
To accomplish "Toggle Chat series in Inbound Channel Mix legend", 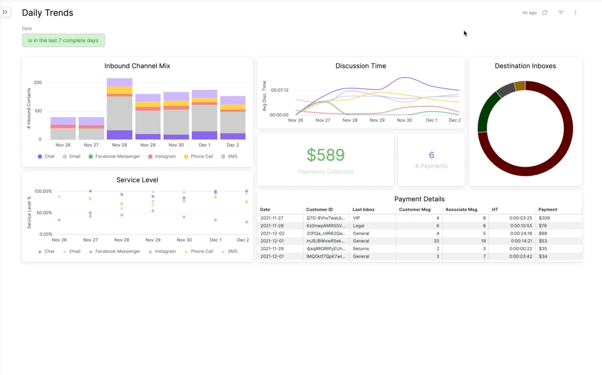I will point(46,157).
